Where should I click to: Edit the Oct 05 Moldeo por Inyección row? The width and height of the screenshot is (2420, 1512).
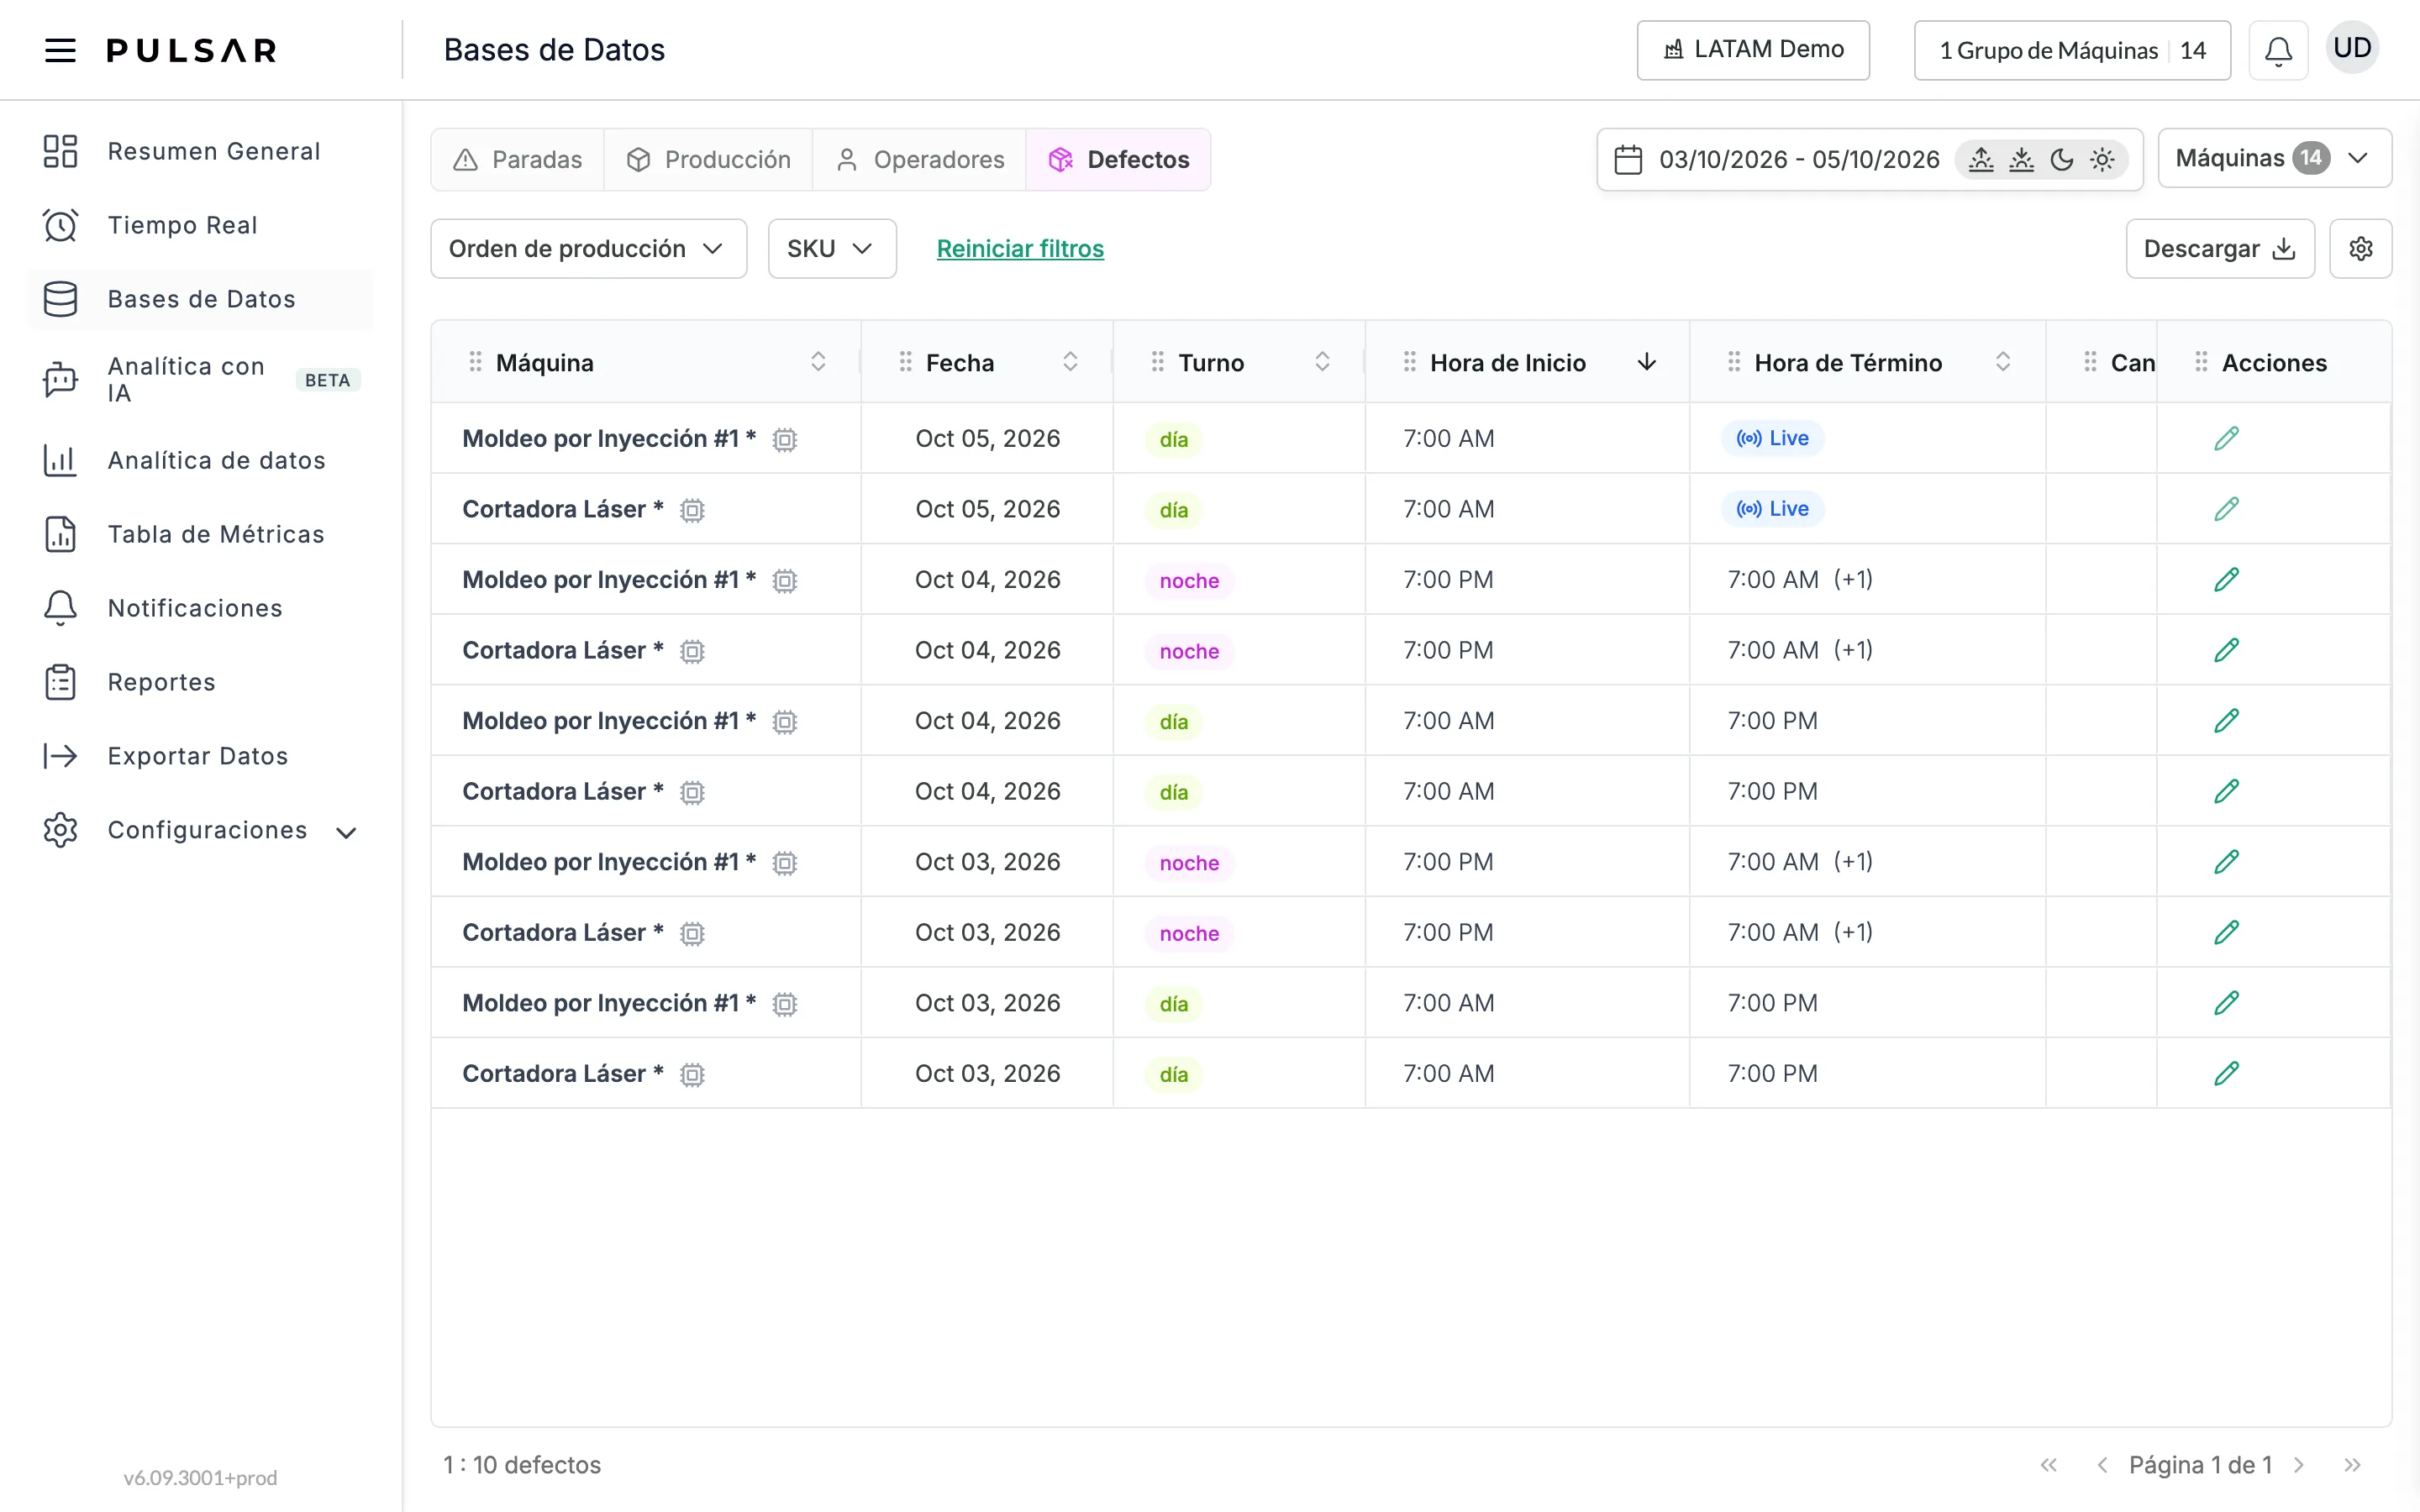click(2226, 438)
